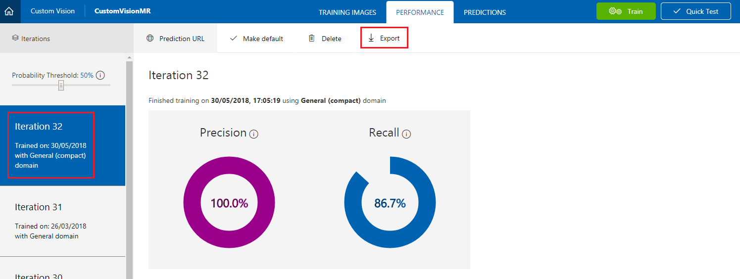The width and height of the screenshot is (740, 279).
Task: Select the Performance tab
Action: [420, 12]
